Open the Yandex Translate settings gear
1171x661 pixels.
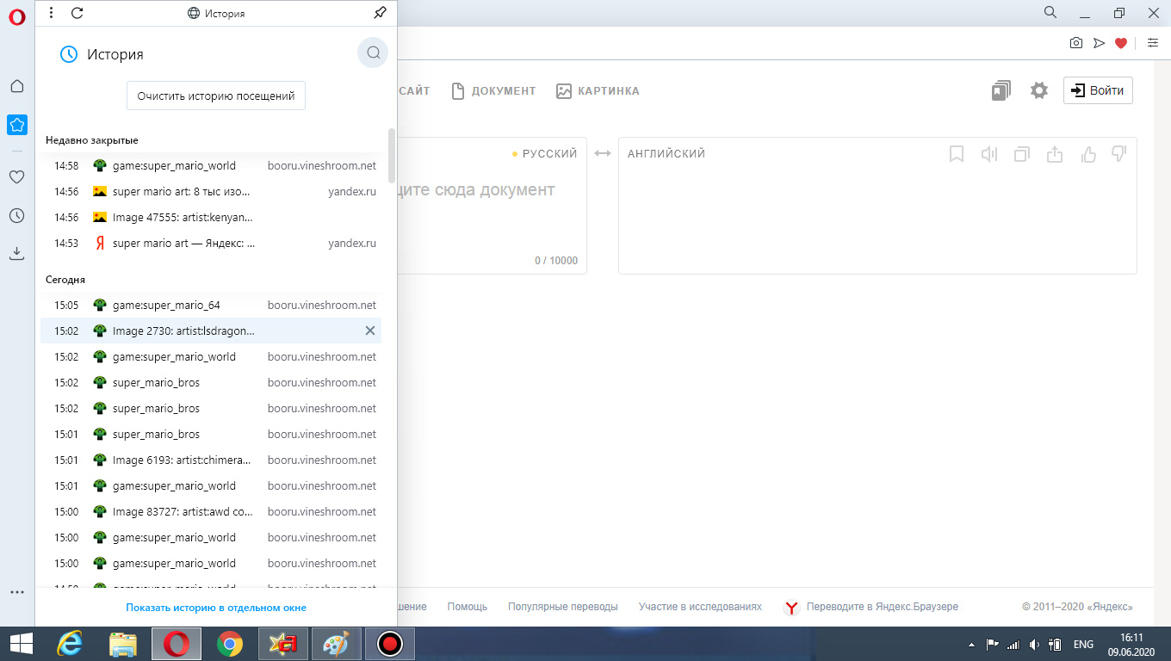point(1039,90)
